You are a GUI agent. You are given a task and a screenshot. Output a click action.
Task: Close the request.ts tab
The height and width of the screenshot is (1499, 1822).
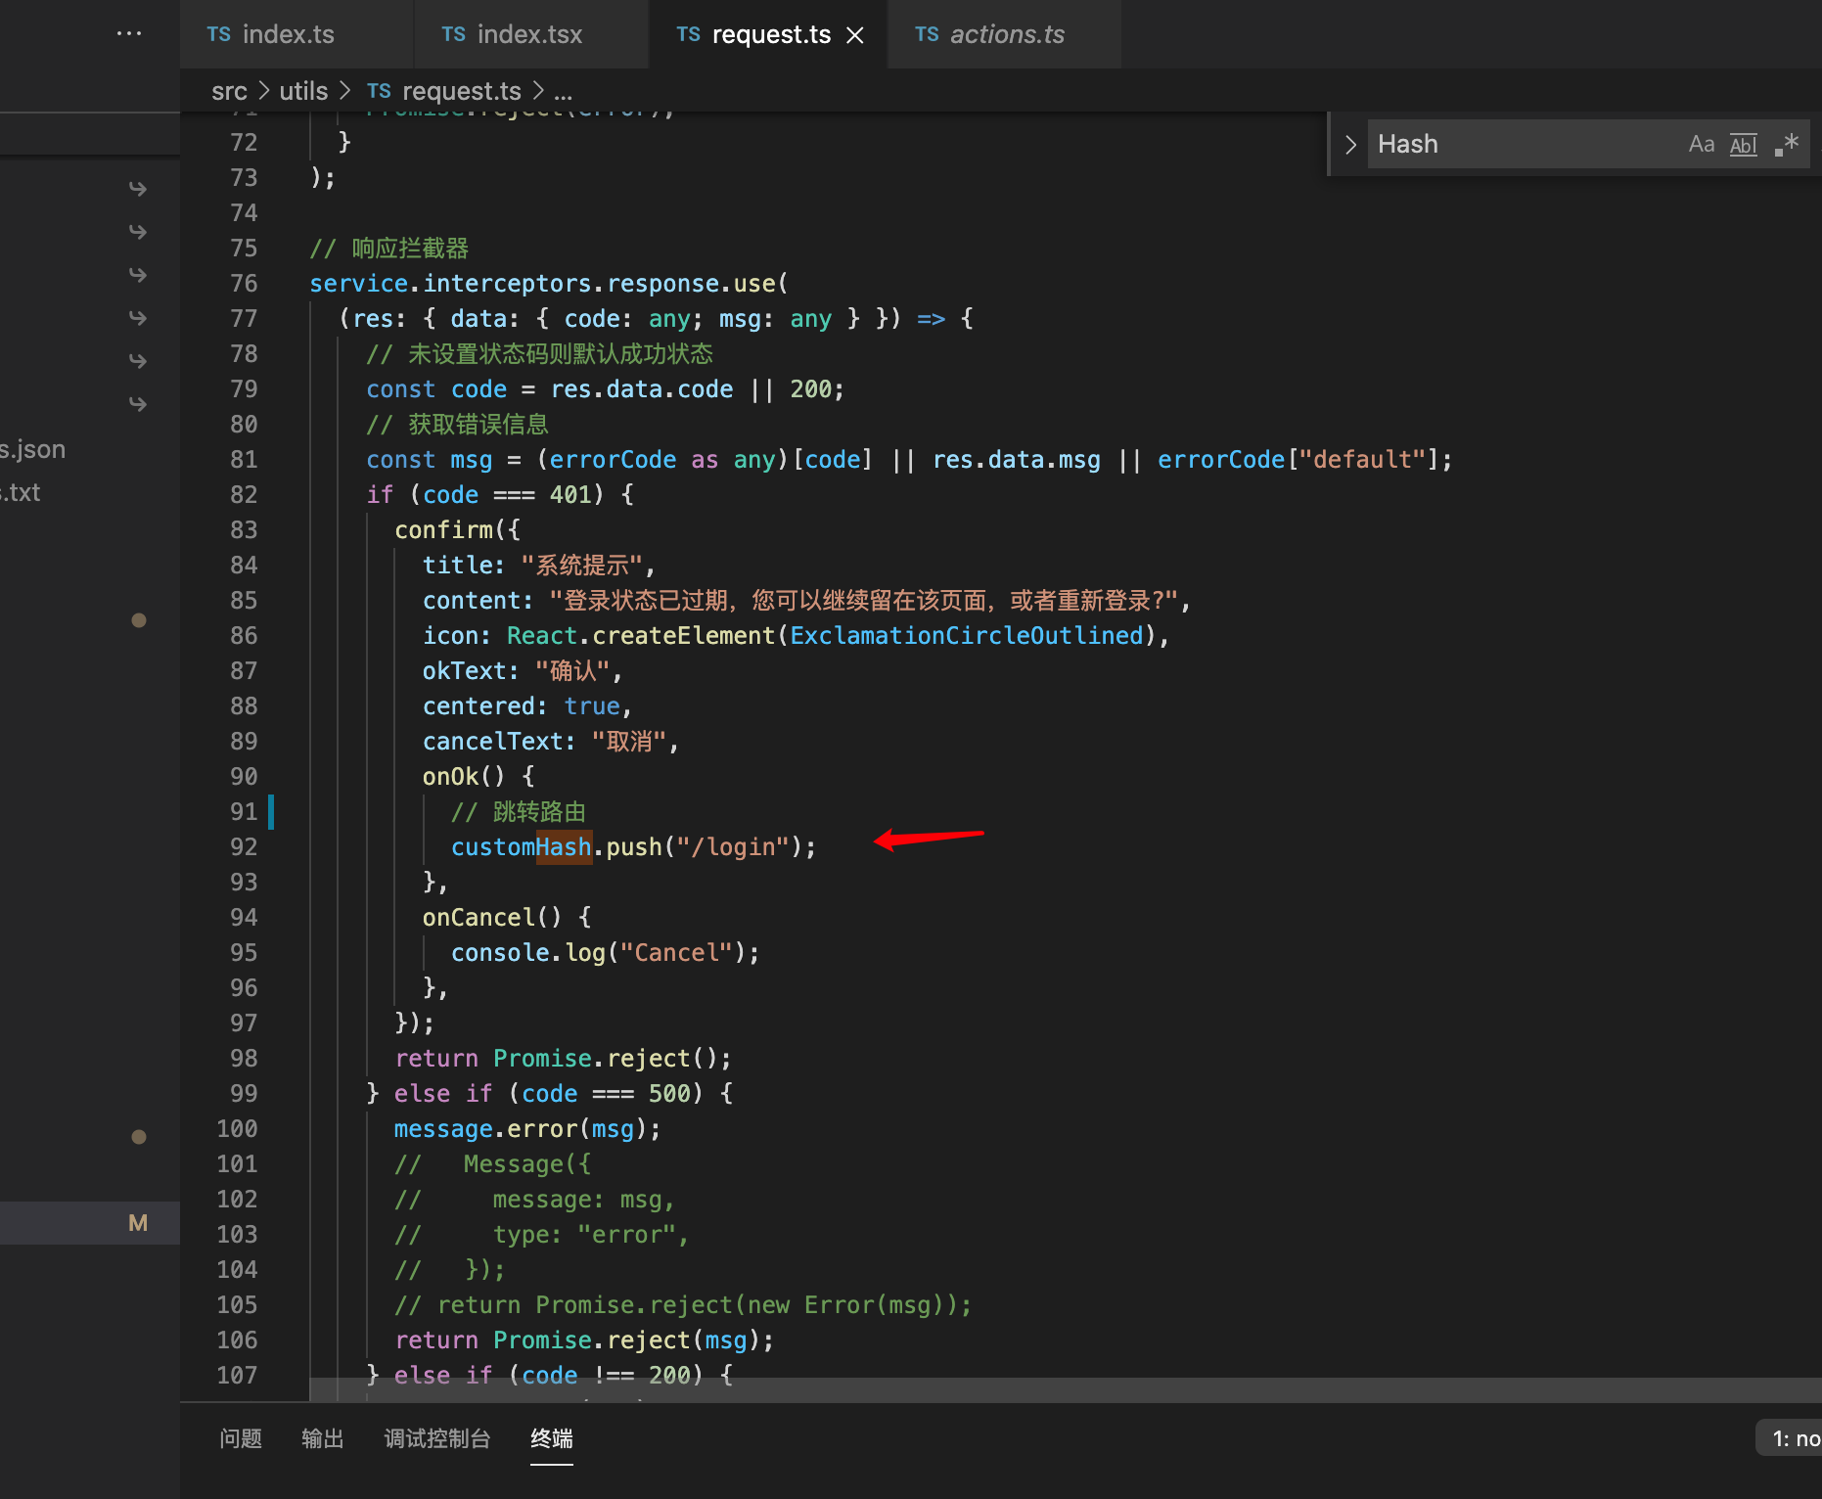coord(855,35)
